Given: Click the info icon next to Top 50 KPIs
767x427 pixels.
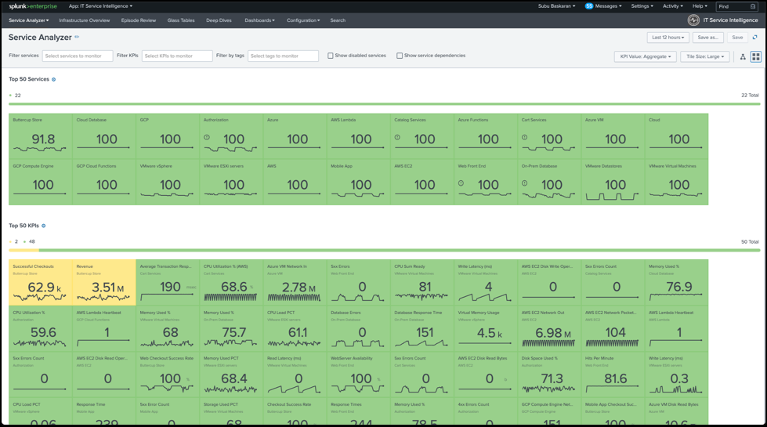Looking at the screenshot, I should point(44,226).
